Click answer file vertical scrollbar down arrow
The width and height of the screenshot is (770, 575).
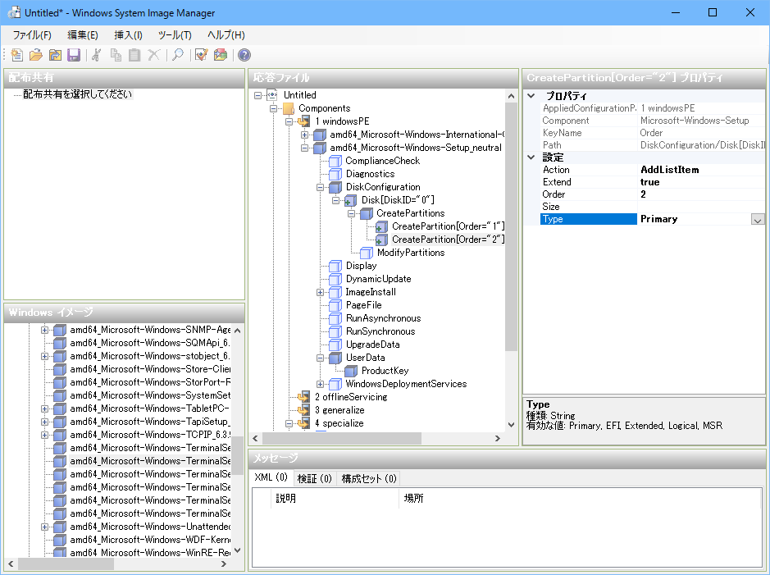pos(511,425)
